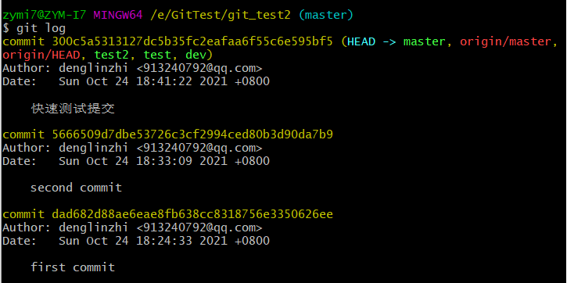Click the red origin/master ref label
The image size is (567, 283).
[505, 41]
